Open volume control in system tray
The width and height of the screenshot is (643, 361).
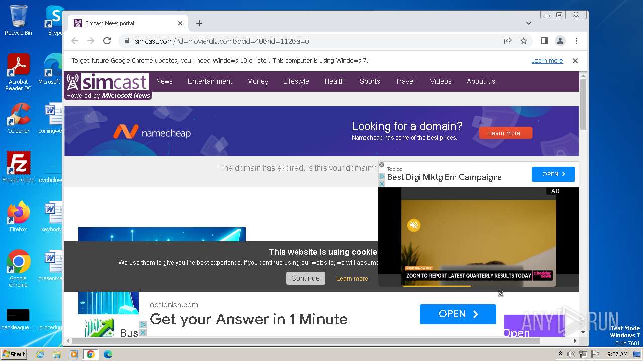(571, 354)
